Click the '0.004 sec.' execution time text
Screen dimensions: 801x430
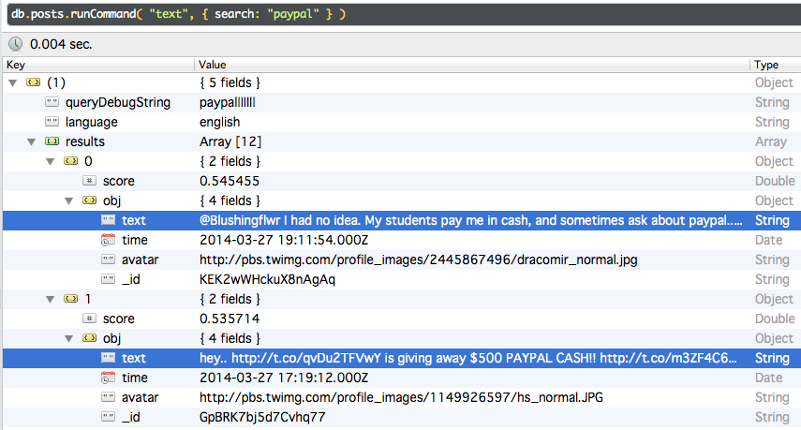click(x=61, y=44)
